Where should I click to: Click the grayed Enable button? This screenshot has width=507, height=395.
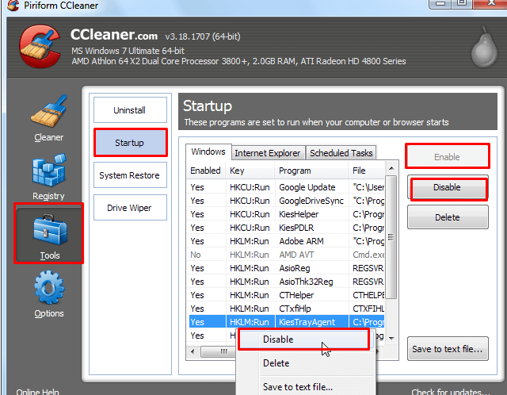tap(447, 156)
